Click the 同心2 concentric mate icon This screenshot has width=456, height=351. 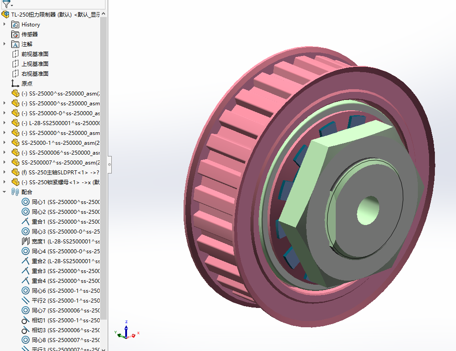pyautogui.click(x=26, y=212)
